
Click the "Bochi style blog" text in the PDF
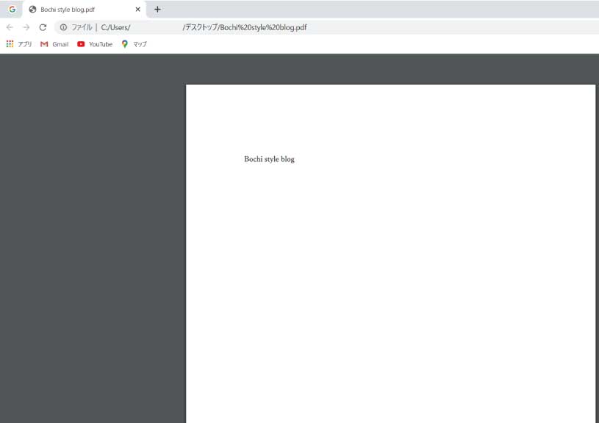click(x=269, y=159)
